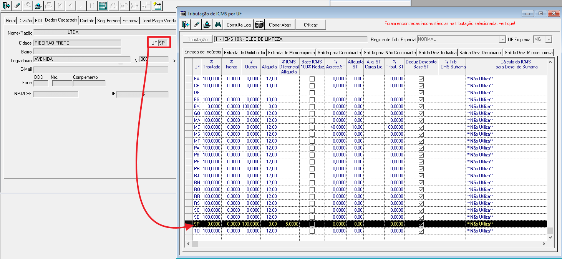The height and width of the screenshot is (259, 562).
Task: Click the grid's vertical scrollbar down arrow
Action: coord(550,237)
